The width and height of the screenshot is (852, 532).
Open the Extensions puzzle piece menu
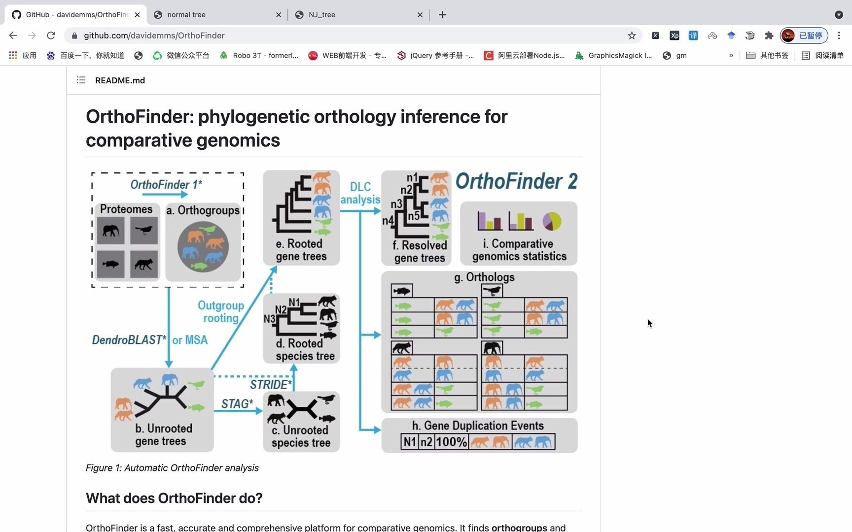769,35
